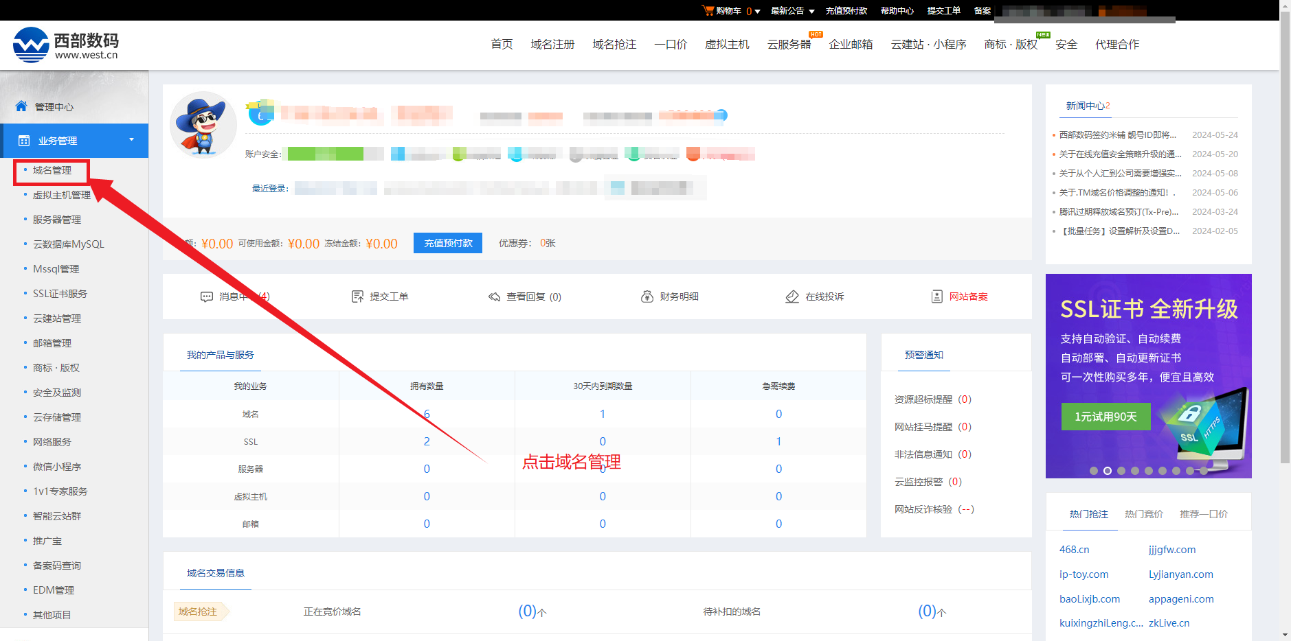Click the money bag icon for 财务明细
Viewport: 1291px width, 641px height.
647,296
